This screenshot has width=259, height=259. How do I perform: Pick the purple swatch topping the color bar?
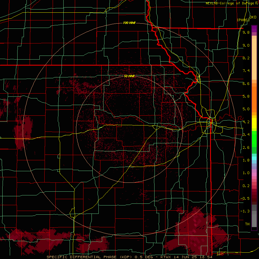pyautogui.click(x=254, y=29)
